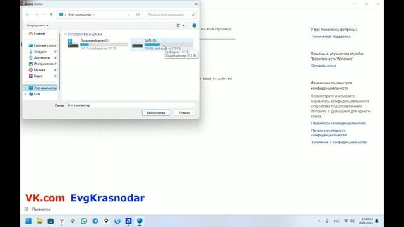
Task: Open Wi-Fi network tray icon
Action: (x=346, y=221)
